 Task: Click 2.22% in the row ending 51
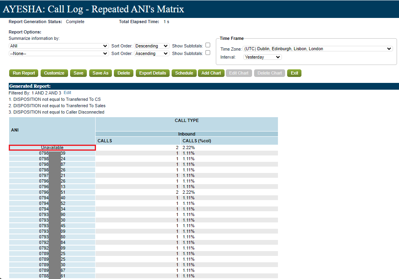click(x=189, y=192)
